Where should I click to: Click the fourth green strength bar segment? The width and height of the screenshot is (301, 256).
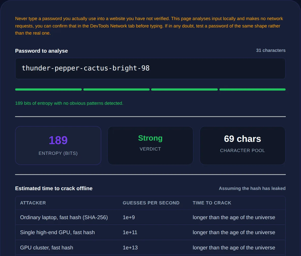(x=252, y=89)
